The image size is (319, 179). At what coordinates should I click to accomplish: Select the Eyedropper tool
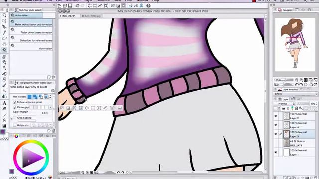(4, 33)
